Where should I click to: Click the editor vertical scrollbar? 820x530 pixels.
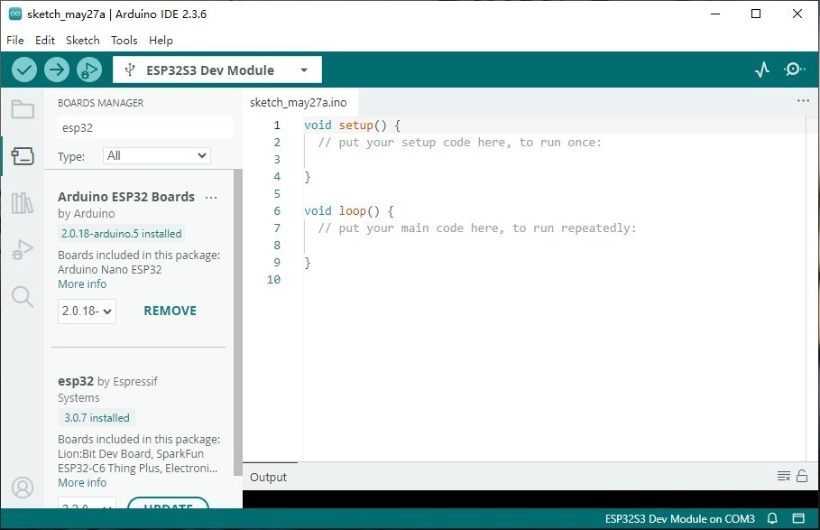tap(811, 288)
